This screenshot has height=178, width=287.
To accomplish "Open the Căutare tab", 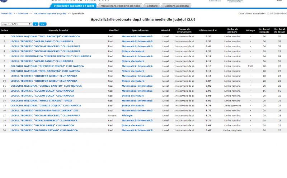I will (x=152, y=6).
